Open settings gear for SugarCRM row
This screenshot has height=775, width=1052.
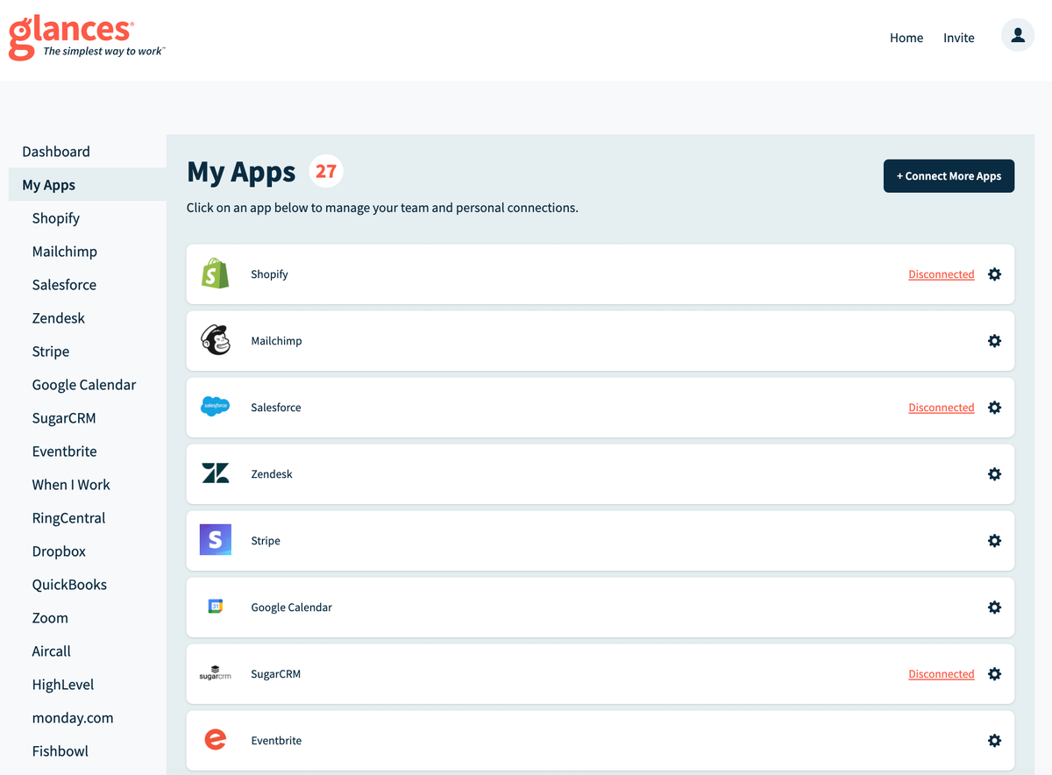(994, 674)
